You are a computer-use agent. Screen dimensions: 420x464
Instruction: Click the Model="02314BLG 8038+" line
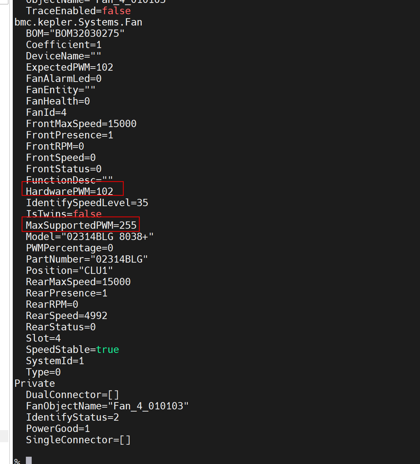click(90, 236)
